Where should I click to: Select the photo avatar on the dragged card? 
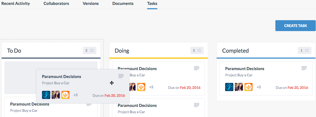pos(56,95)
